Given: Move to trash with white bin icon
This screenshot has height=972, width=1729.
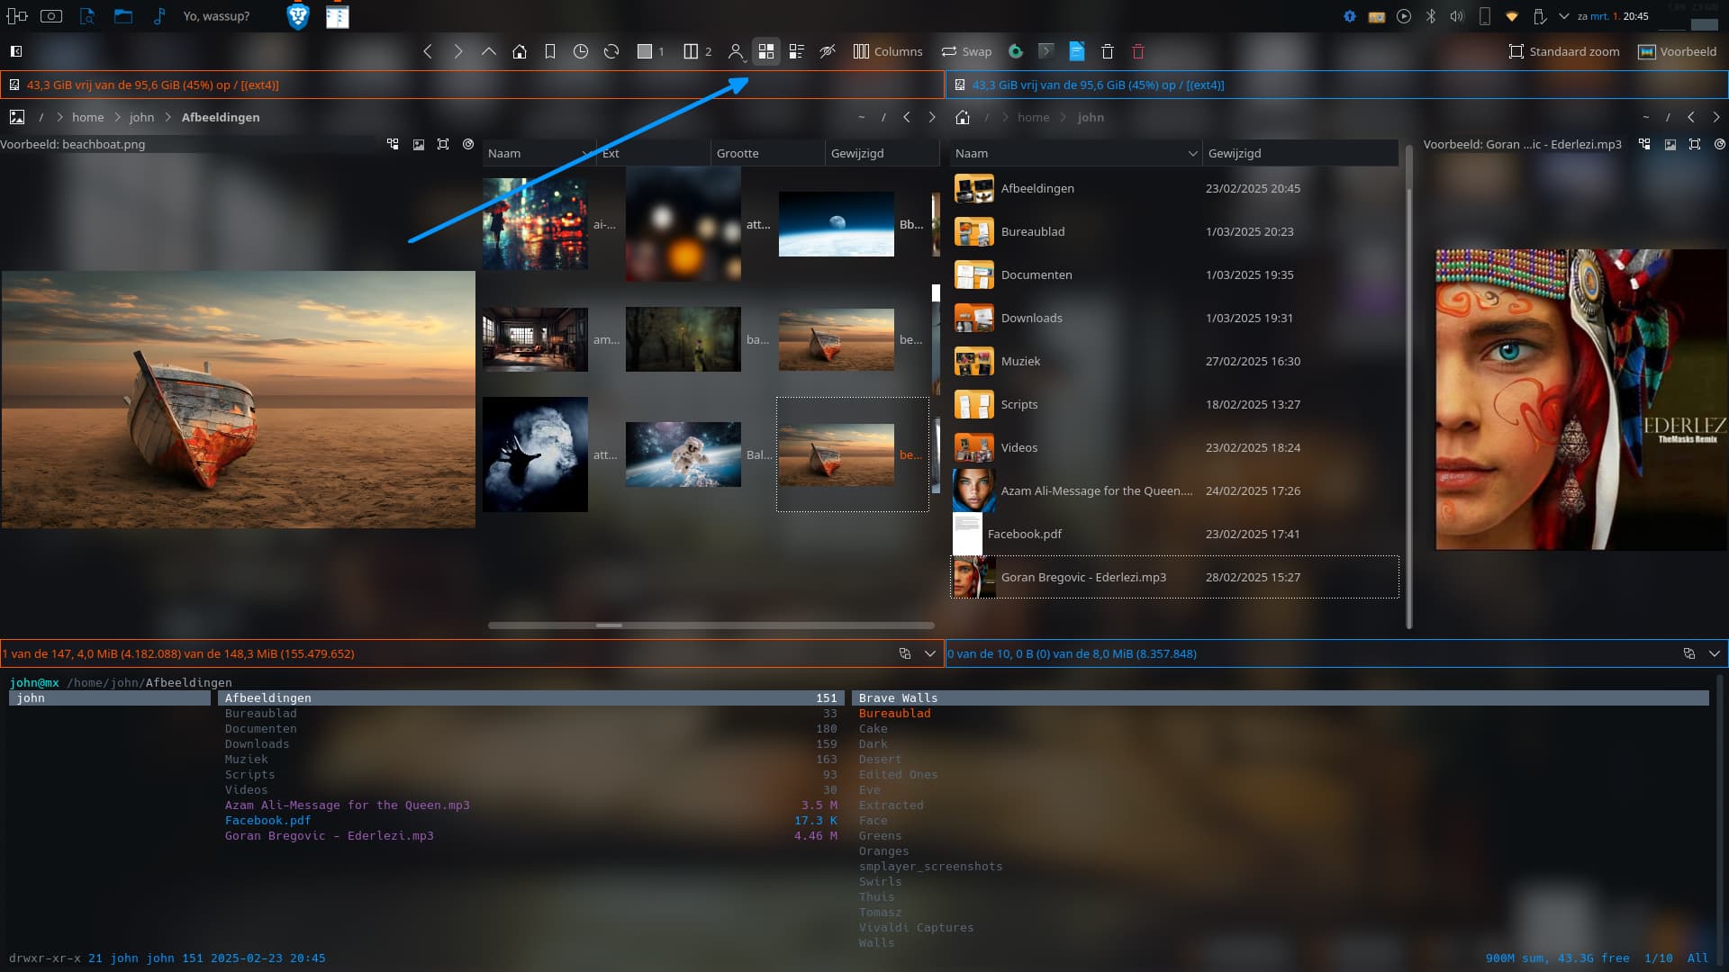Looking at the screenshot, I should click(1108, 52).
